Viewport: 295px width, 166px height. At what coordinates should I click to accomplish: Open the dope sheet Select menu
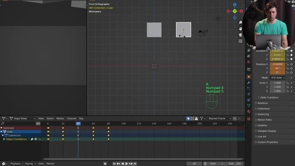(50, 119)
